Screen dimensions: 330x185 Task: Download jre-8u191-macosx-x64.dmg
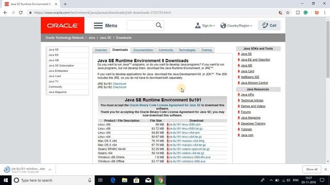tap(187, 141)
